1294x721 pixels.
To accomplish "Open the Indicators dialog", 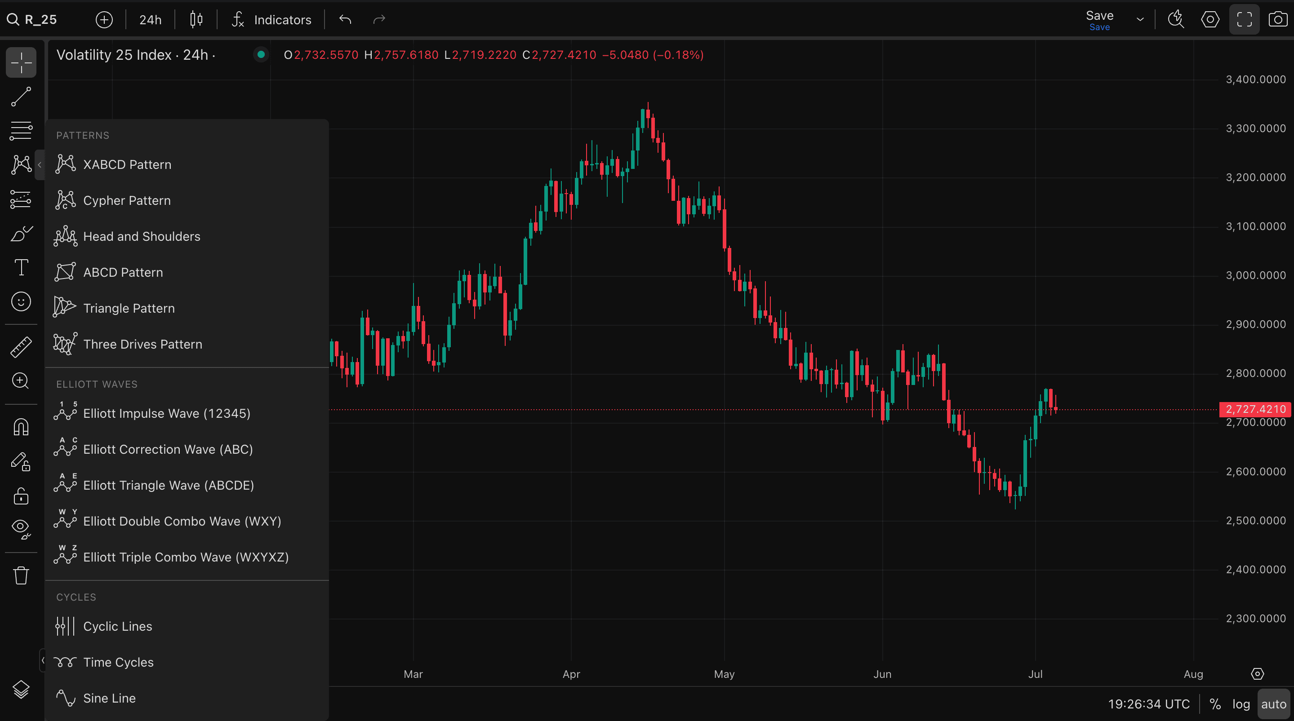I will 272,20.
